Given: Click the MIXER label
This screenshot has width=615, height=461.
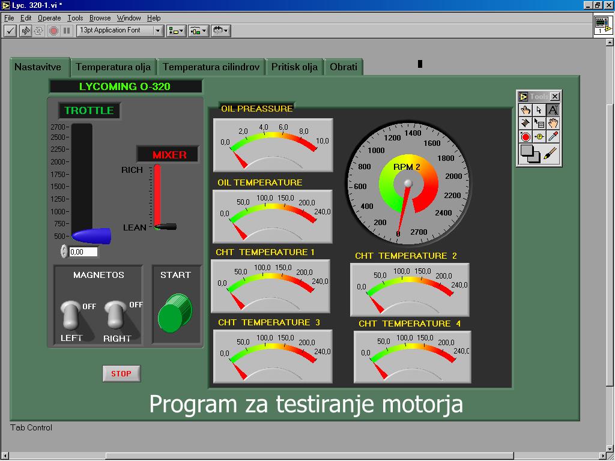Looking at the screenshot, I should 169,154.
